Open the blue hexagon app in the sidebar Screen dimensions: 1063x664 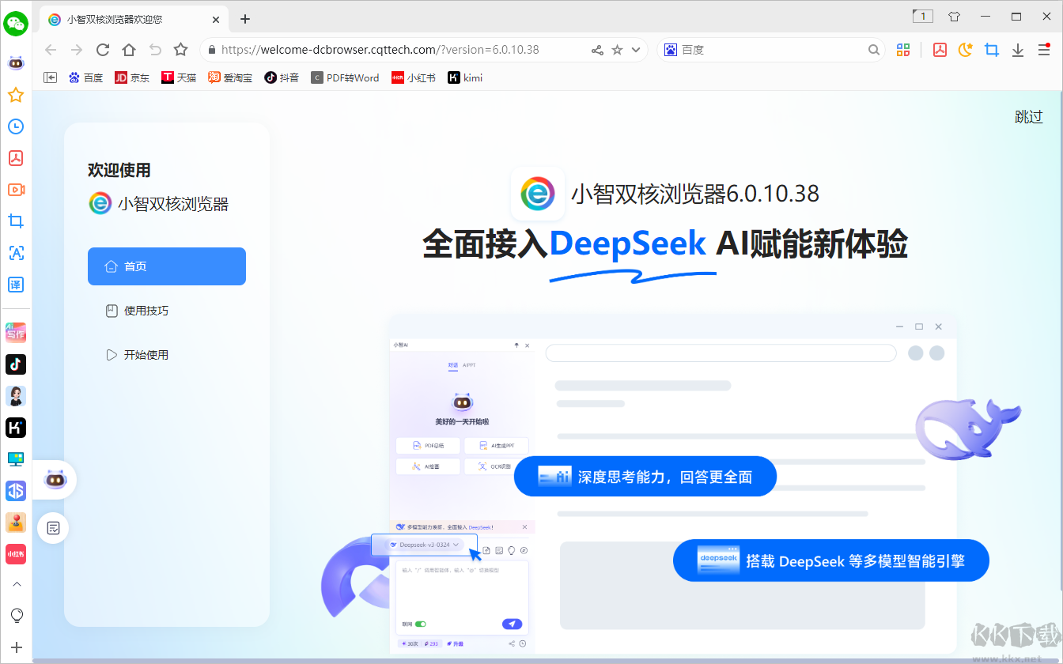(16, 491)
